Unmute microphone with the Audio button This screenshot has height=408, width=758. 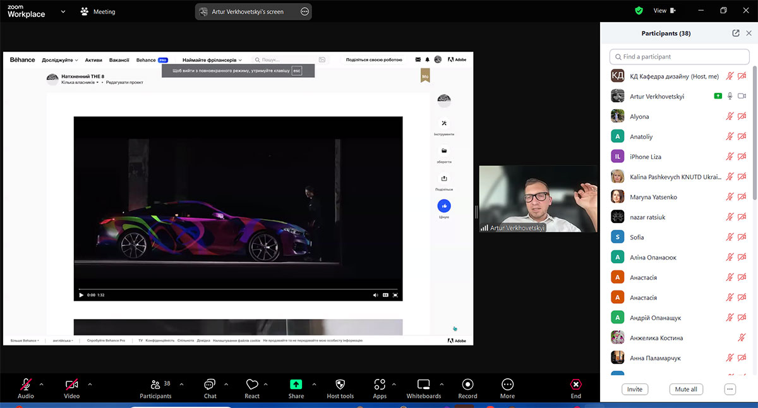click(26, 387)
